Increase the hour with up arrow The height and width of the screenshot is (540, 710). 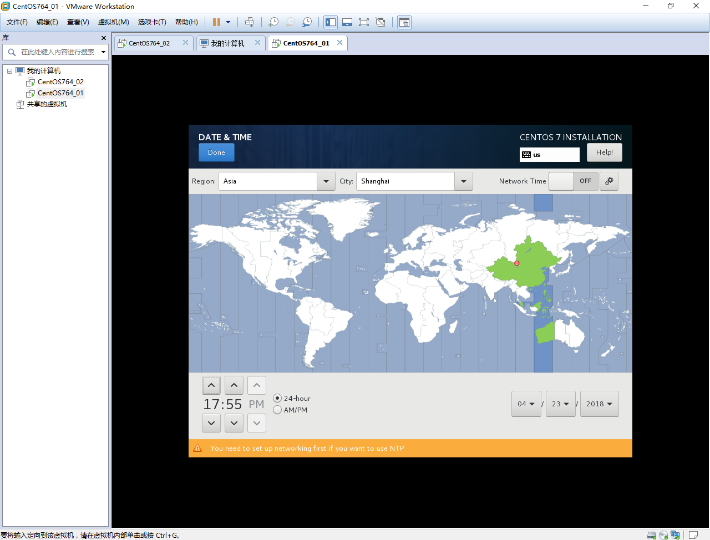pos(211,385)
